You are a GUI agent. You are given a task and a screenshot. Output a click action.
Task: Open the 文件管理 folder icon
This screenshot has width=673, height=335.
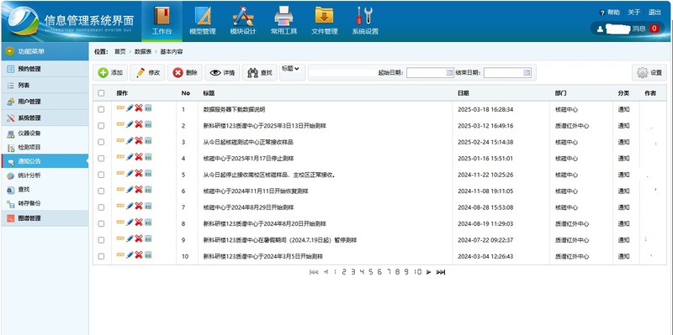tap(324, 15)
